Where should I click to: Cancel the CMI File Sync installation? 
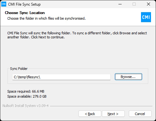[140, 114]
